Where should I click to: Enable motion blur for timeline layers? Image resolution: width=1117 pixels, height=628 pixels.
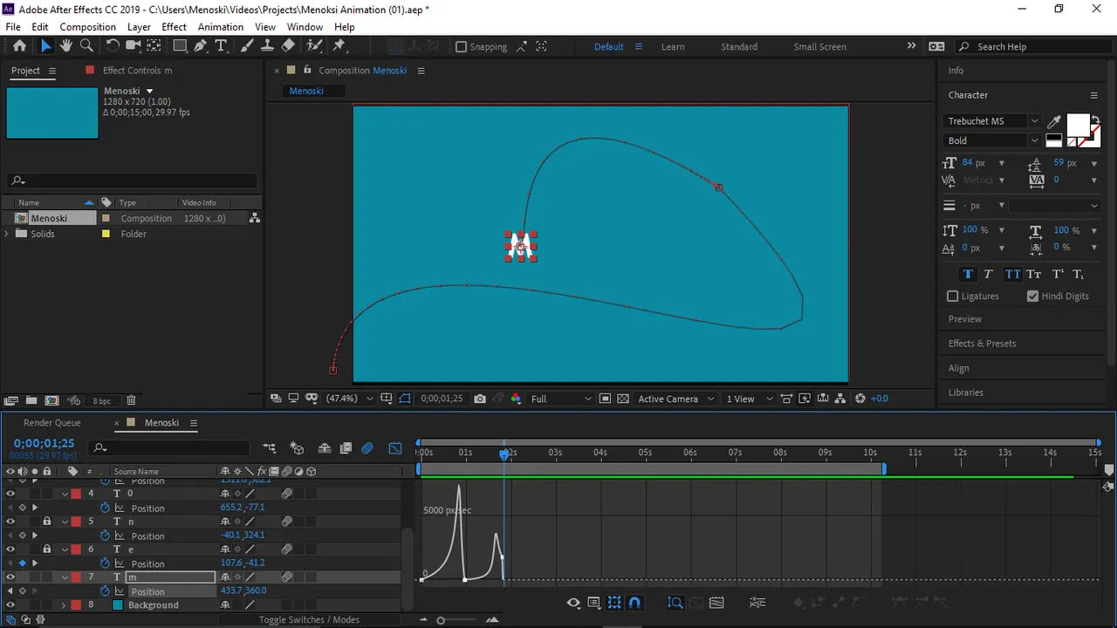(x=367, y=448)
